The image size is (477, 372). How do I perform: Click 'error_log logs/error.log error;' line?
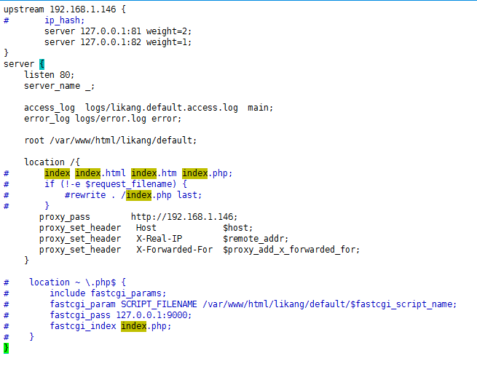click(103, 119)
